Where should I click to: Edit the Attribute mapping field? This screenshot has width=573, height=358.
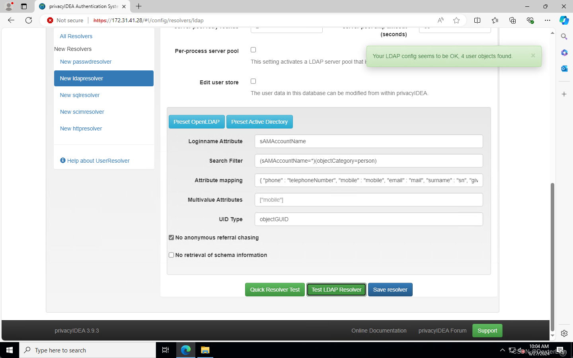[369, 180]
